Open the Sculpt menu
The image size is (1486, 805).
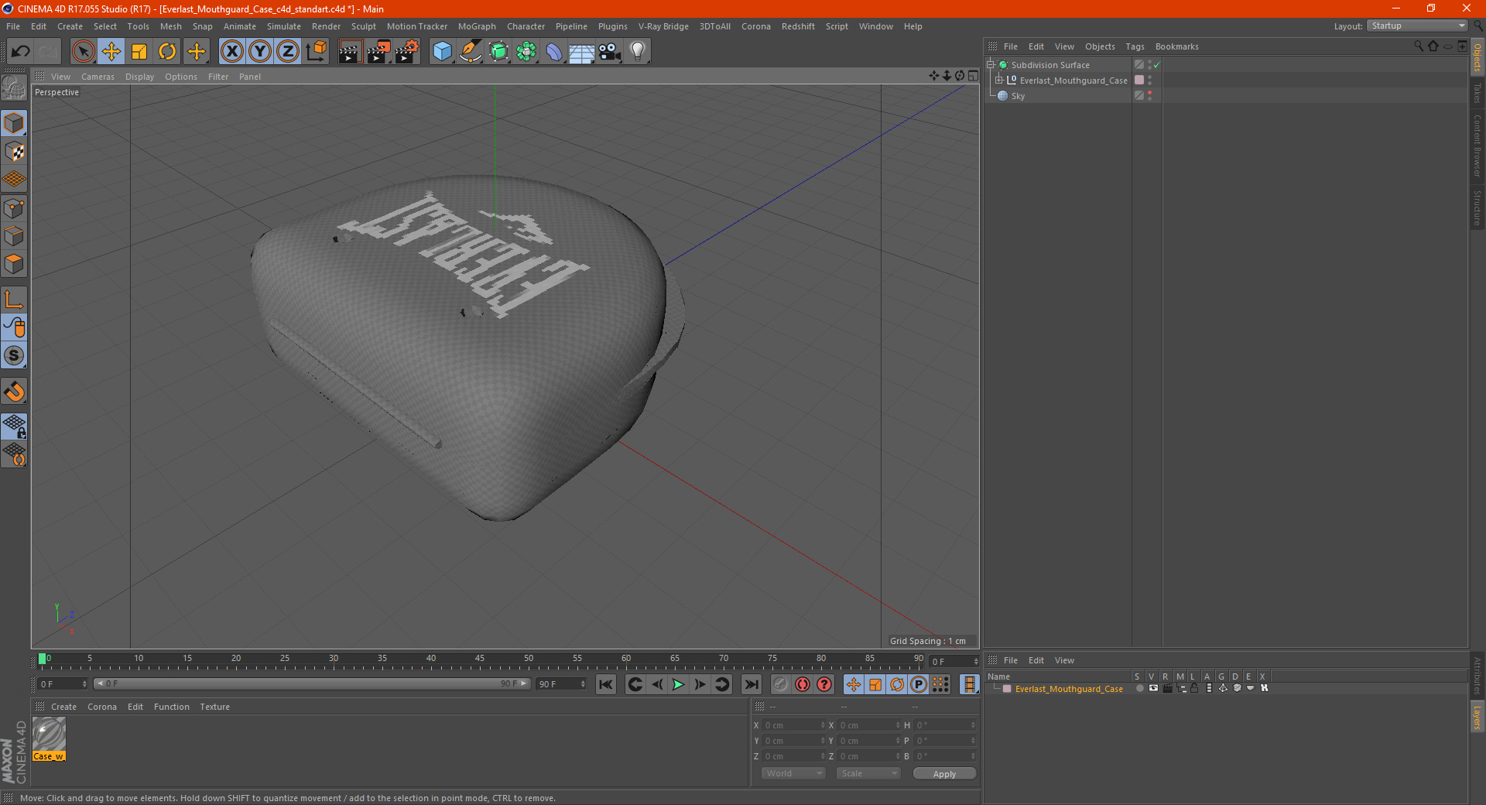click(x=363, y=26)
